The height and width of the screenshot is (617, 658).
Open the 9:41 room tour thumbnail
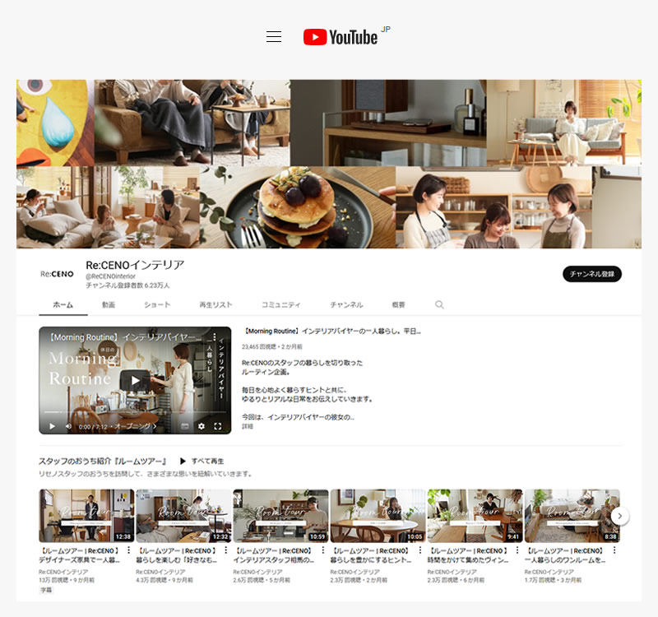tap(475, 516)
